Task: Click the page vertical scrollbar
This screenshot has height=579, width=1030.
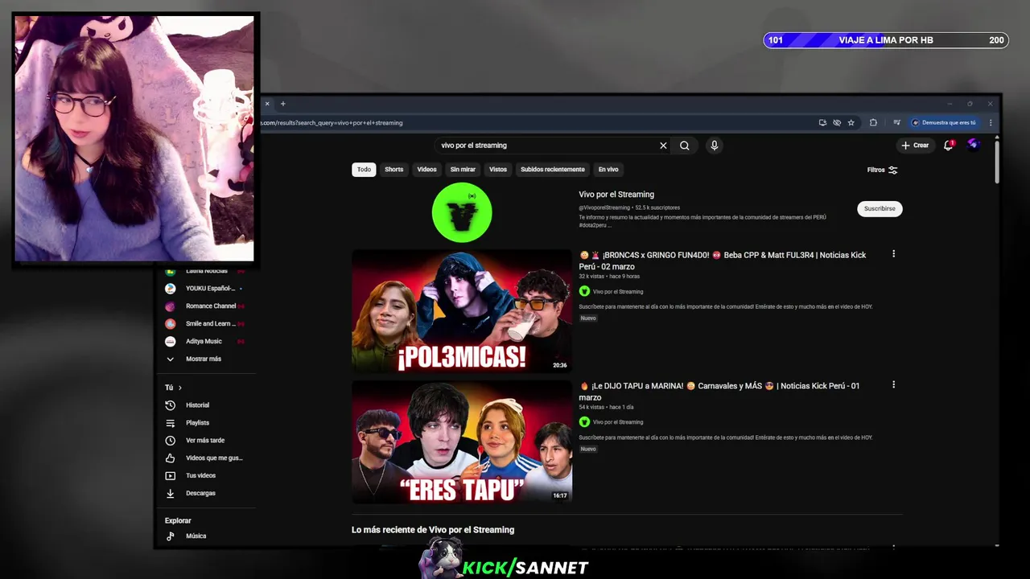Action: [997, 161]
